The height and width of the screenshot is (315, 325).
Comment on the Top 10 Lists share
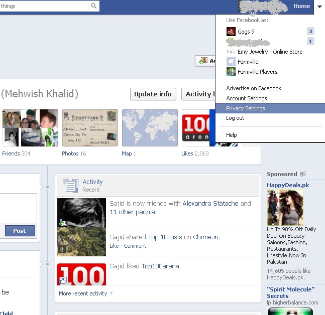tap(135, 246)
